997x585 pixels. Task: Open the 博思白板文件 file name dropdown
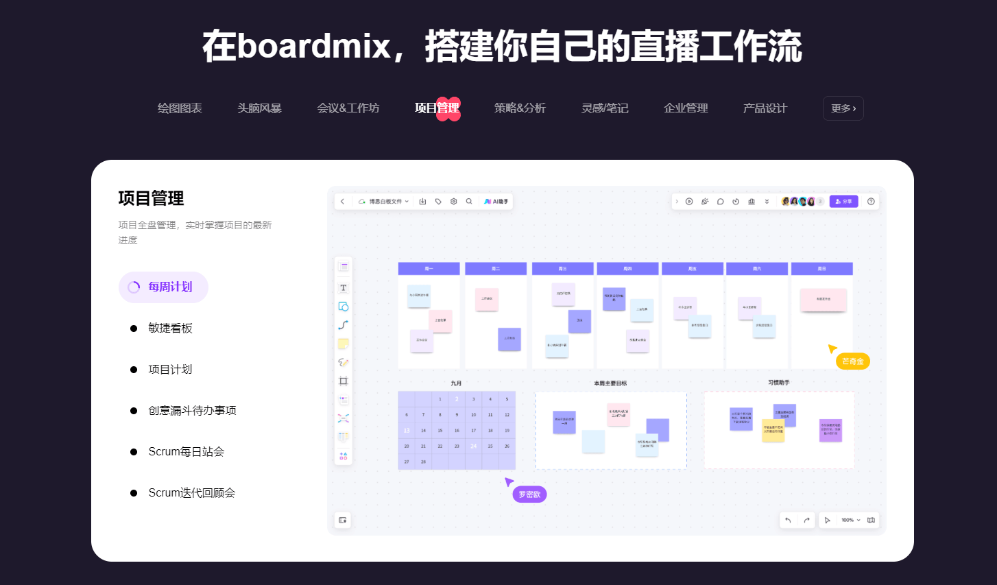[388, 202]
